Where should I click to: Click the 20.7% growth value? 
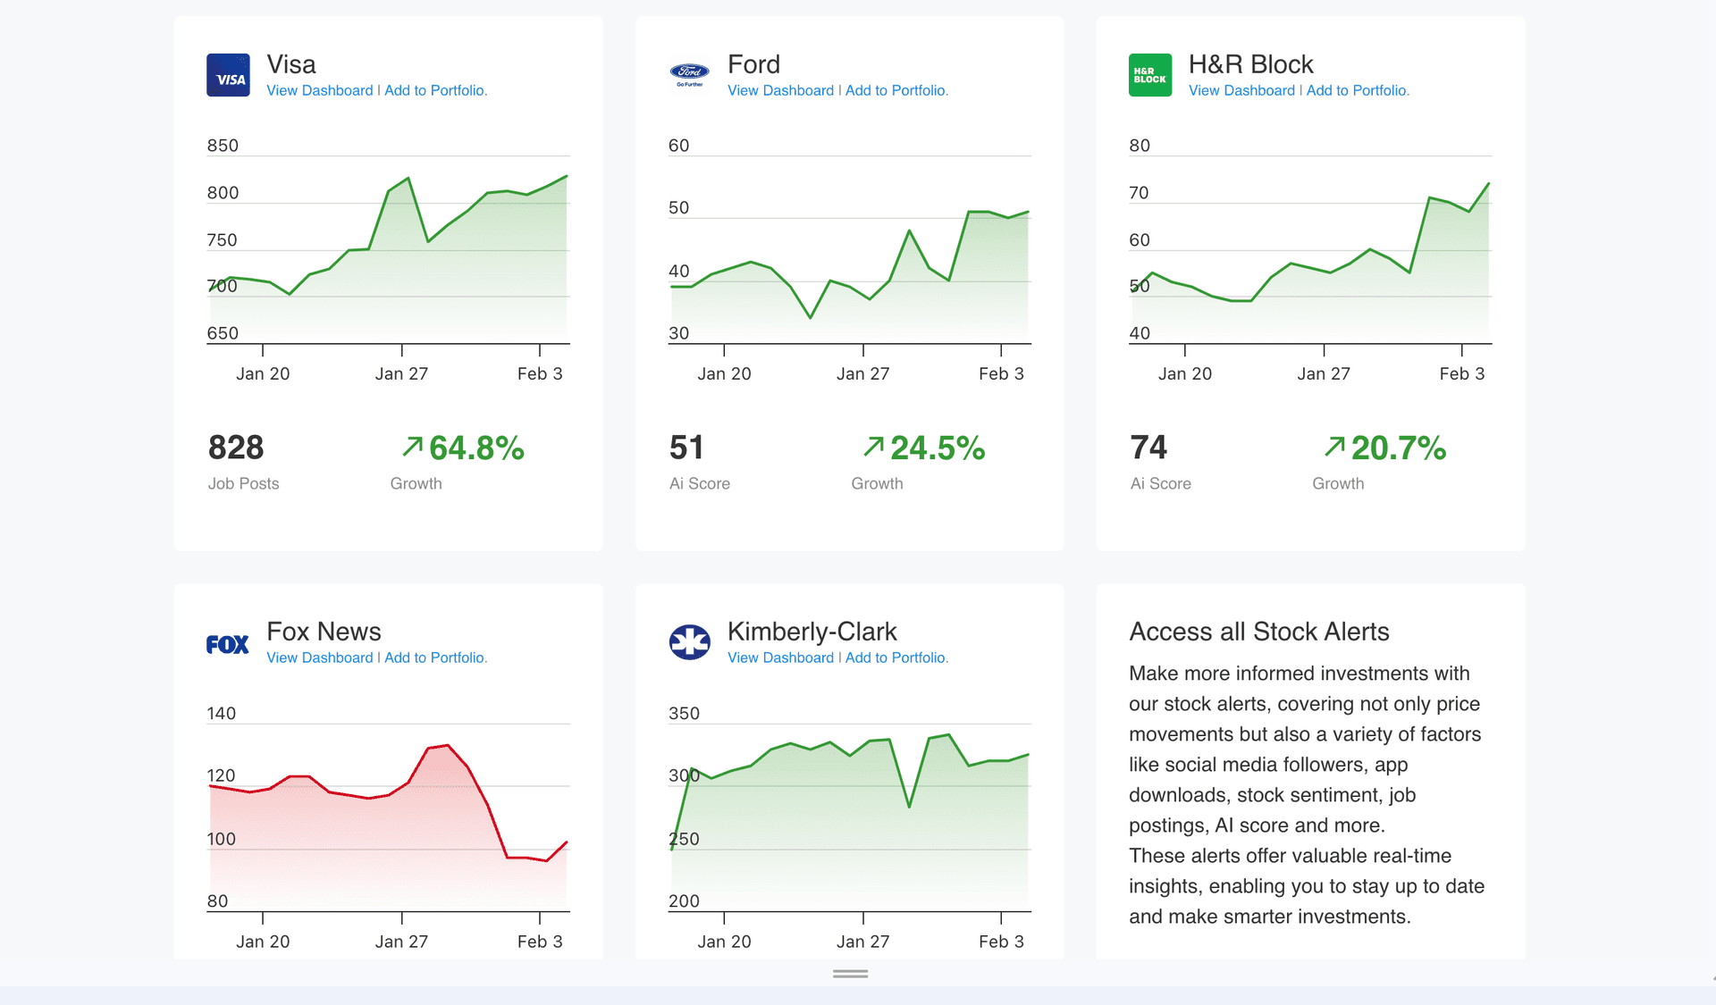1399,448
